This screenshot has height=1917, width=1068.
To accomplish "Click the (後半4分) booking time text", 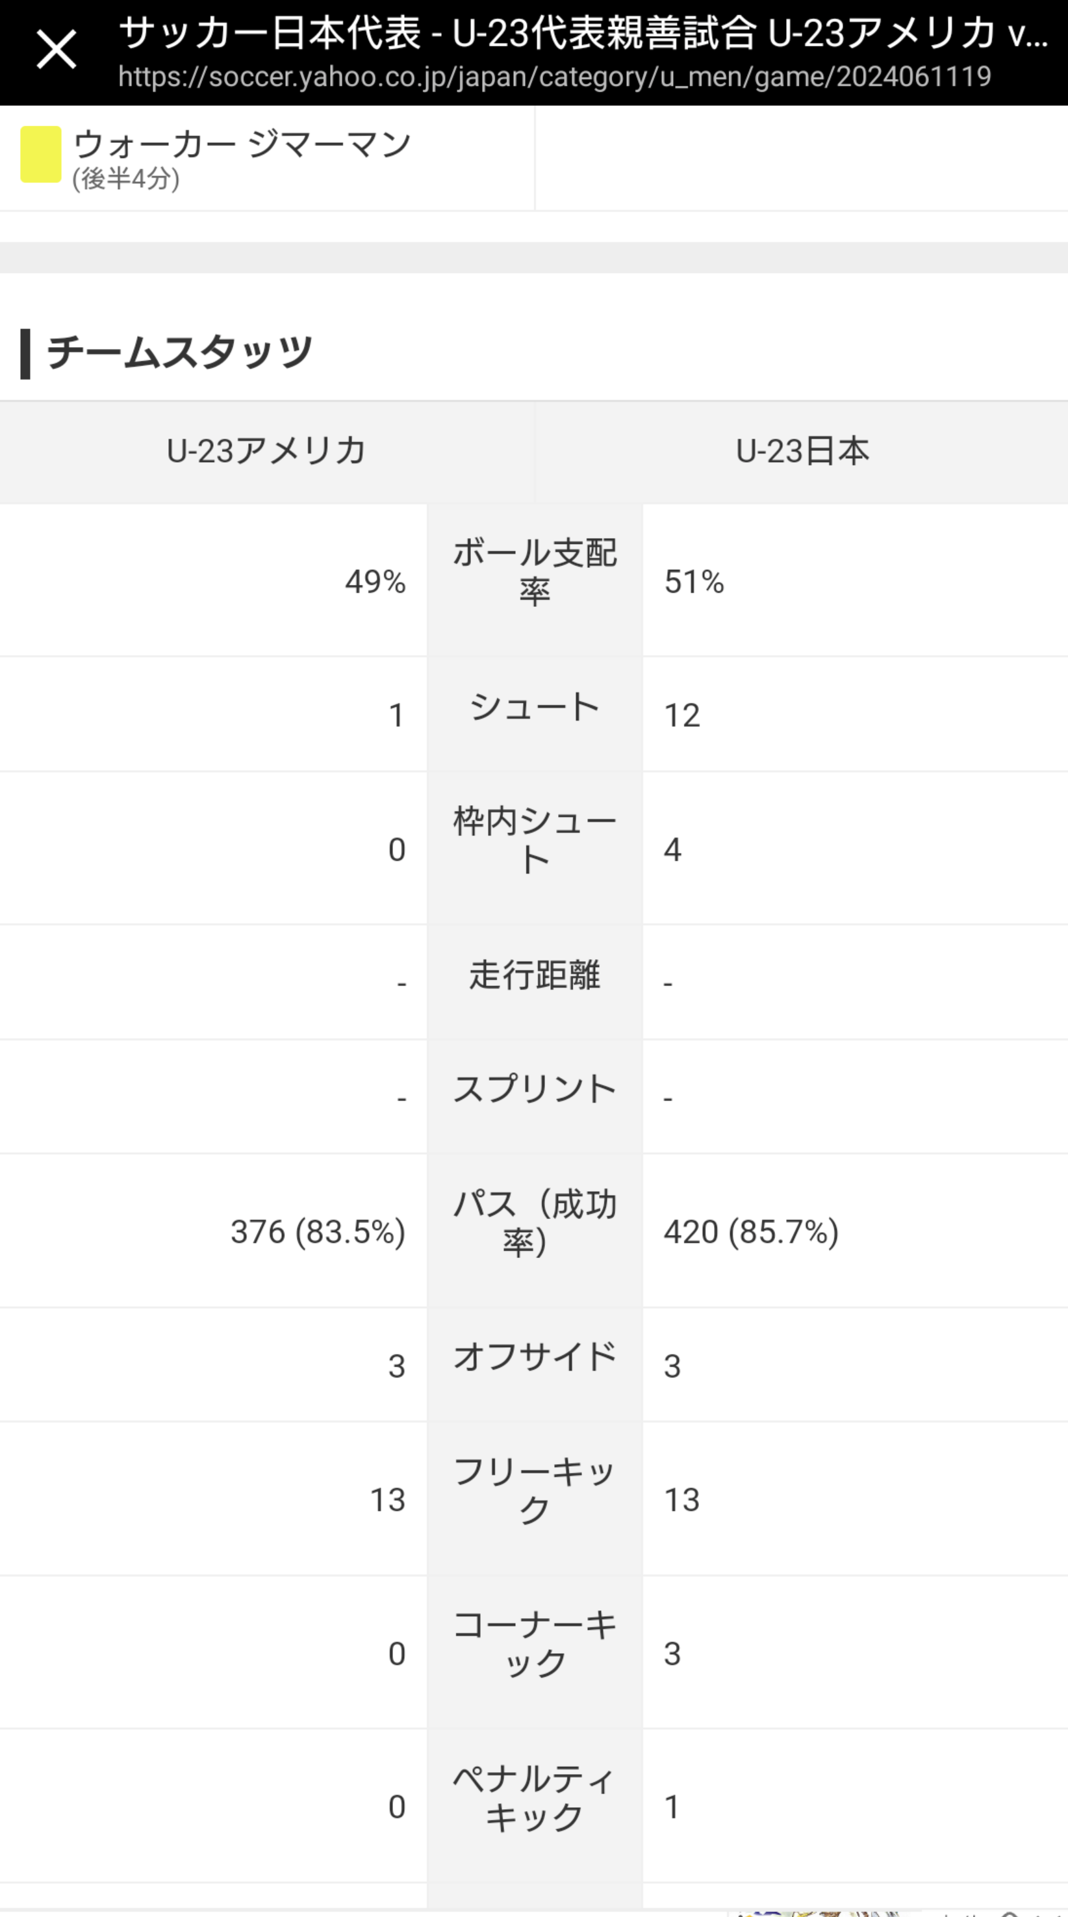I will 125,179.
